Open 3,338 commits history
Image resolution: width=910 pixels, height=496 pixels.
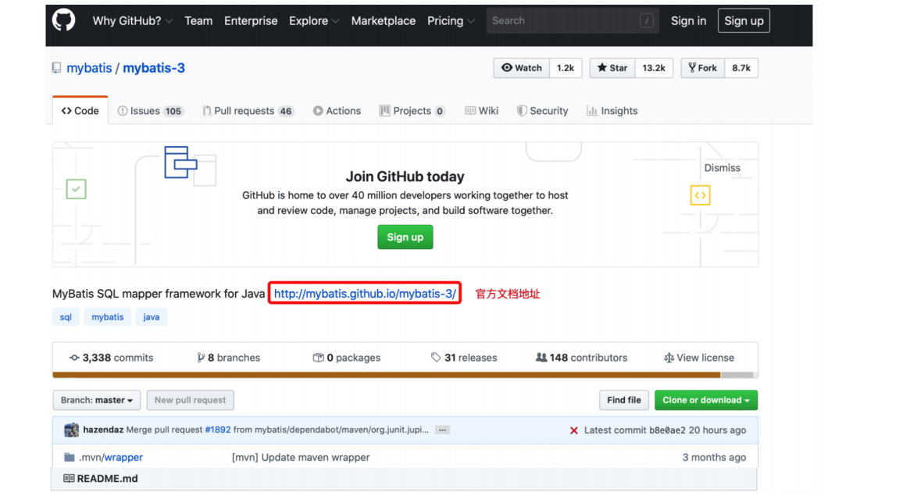[x=112, y=358]
